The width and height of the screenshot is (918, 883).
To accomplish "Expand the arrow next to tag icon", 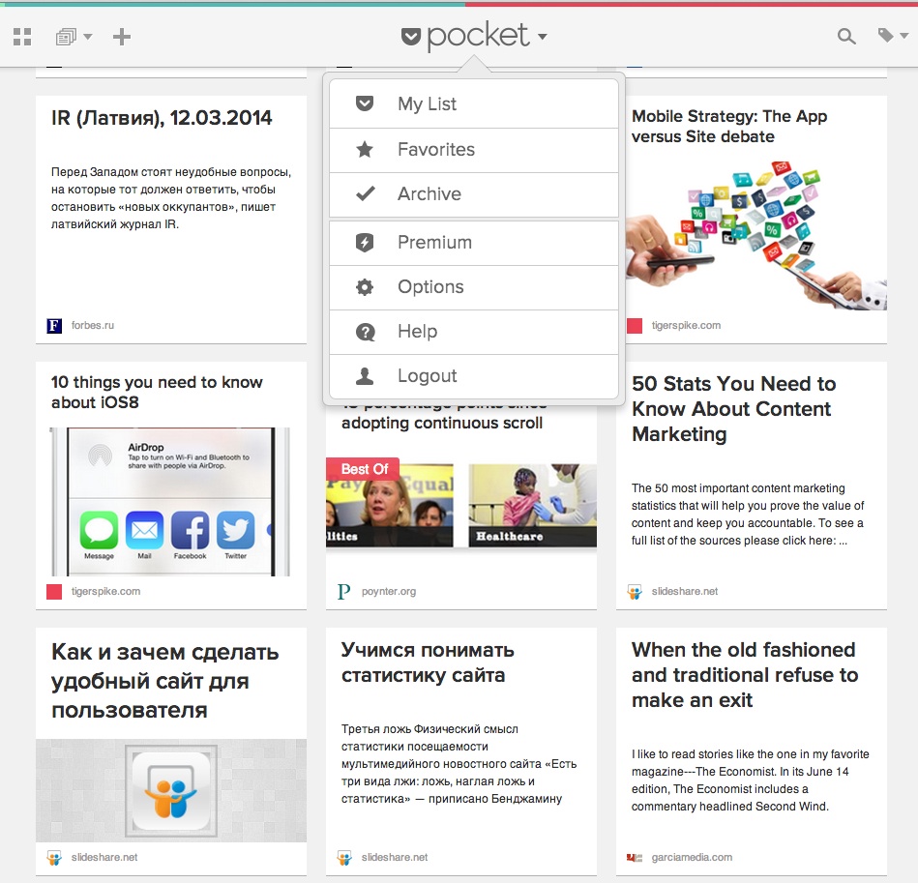I will pyautogui.click(x=903, y=37).
